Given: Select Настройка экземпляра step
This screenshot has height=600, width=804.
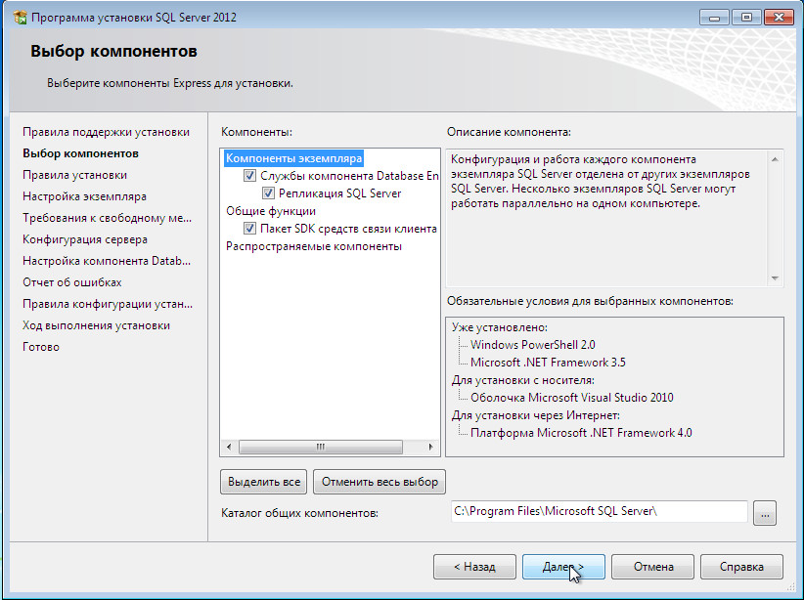Looking at the screenshot, I should [x=84, y=196].
